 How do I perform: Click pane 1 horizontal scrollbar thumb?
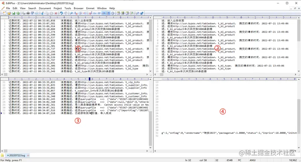pyautogui.click(x=6, y=74)
